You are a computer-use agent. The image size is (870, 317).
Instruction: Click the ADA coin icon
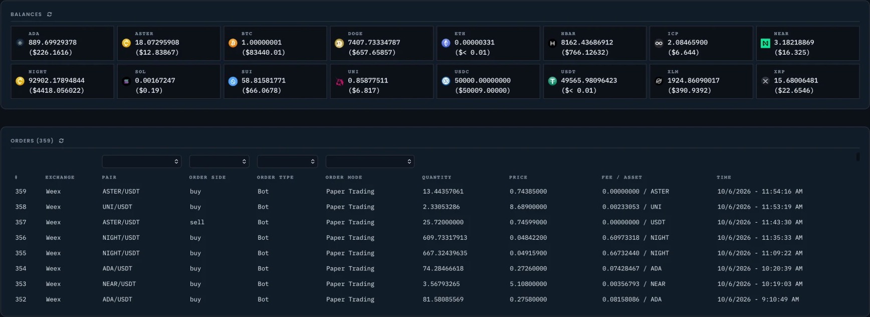(x=20, y=43)
